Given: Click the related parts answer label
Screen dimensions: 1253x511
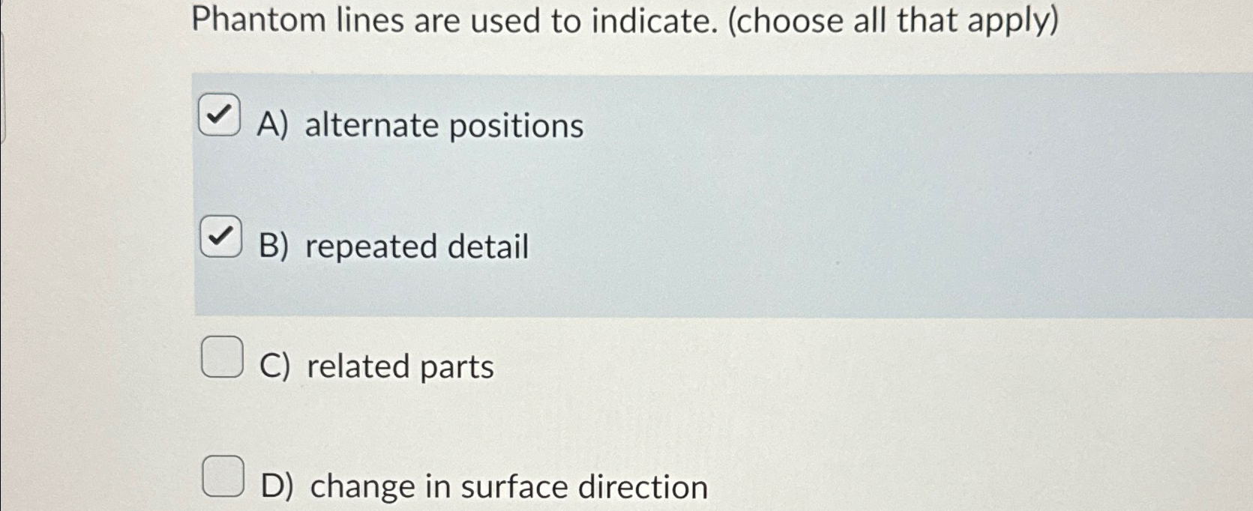Looking at the screenshot, I should click(x=375, y=366).
